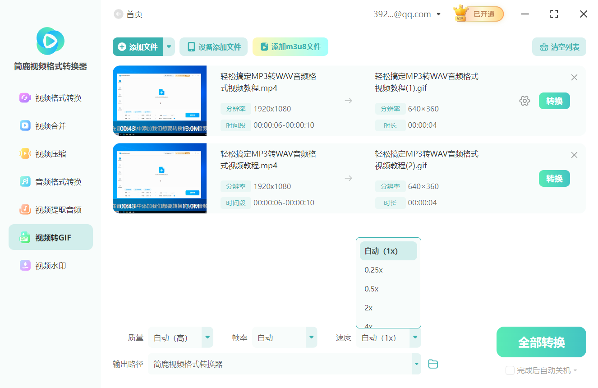Open the 视频格式转换 sidebar tool
Viewport: 598px width, 388px height.
tap(50, 97)
